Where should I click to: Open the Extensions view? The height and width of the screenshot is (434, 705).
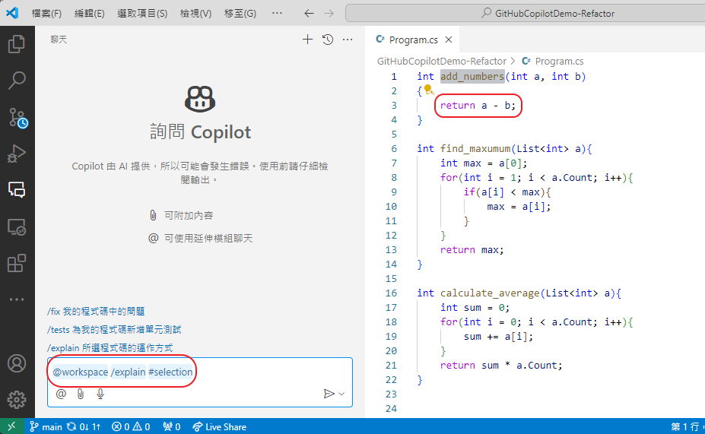tap(17, 263)
